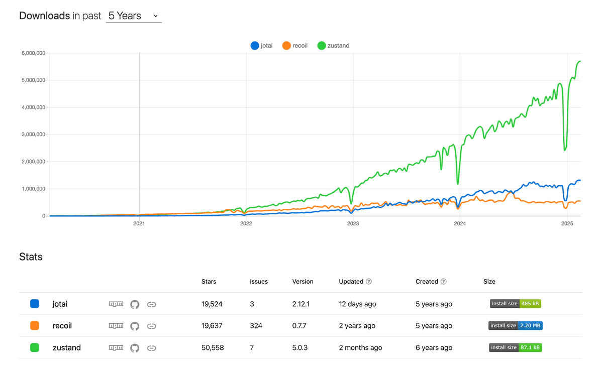Click jotai install size 485 kB badge
This screenshot has height=374, width=603.
pyautogui.click(x=516, y=304)
